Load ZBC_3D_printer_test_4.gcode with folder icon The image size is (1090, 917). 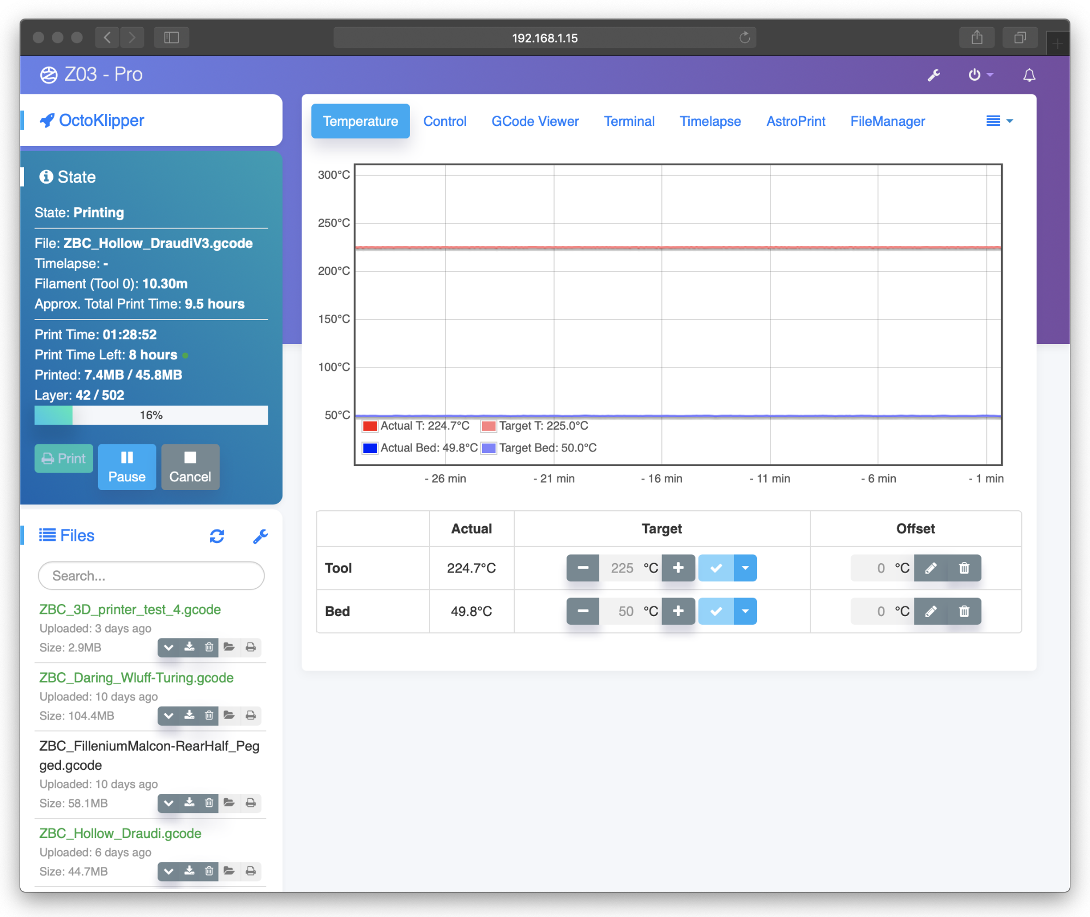229,647
